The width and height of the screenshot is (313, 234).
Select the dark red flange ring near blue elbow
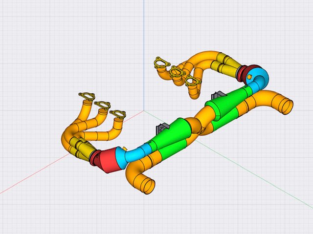242,72
